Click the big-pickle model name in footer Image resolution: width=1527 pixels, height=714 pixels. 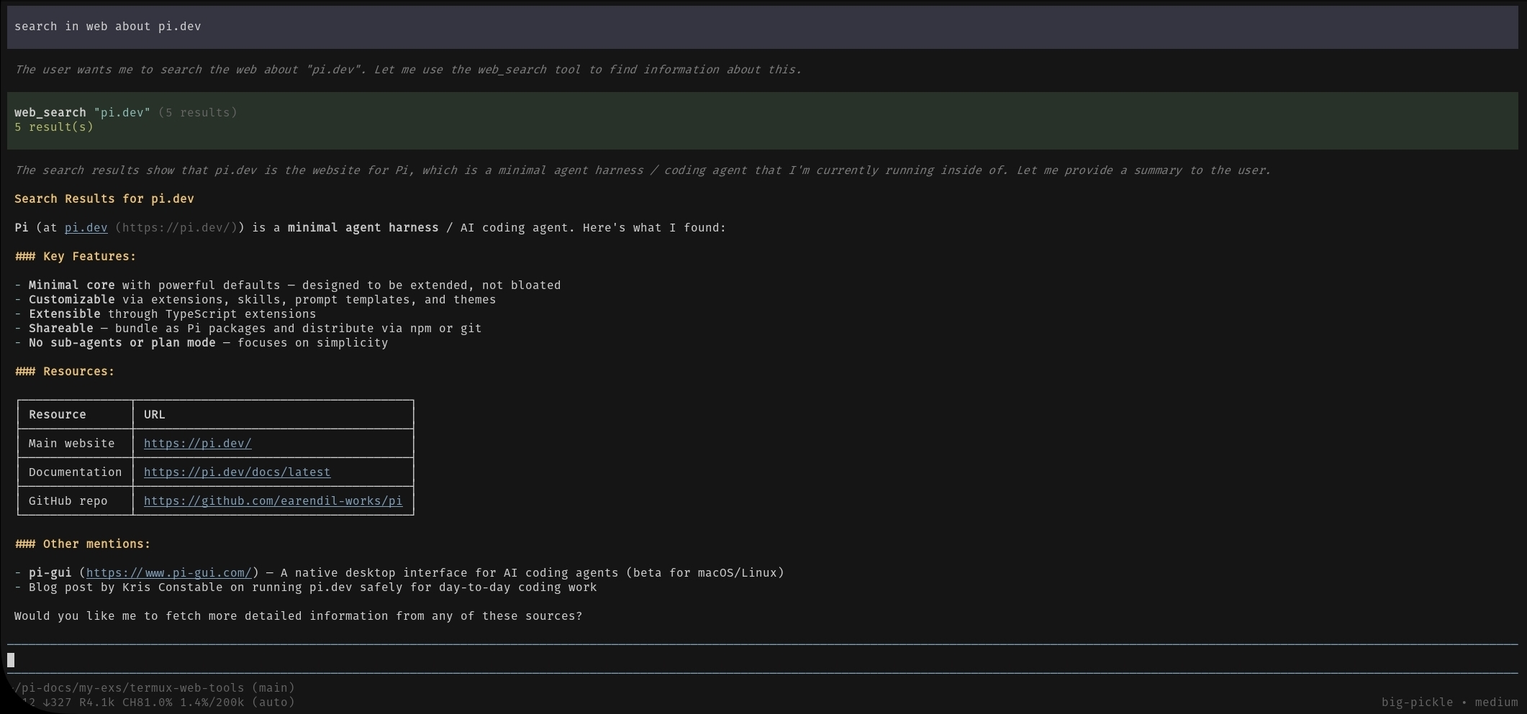pos(1417,702)
